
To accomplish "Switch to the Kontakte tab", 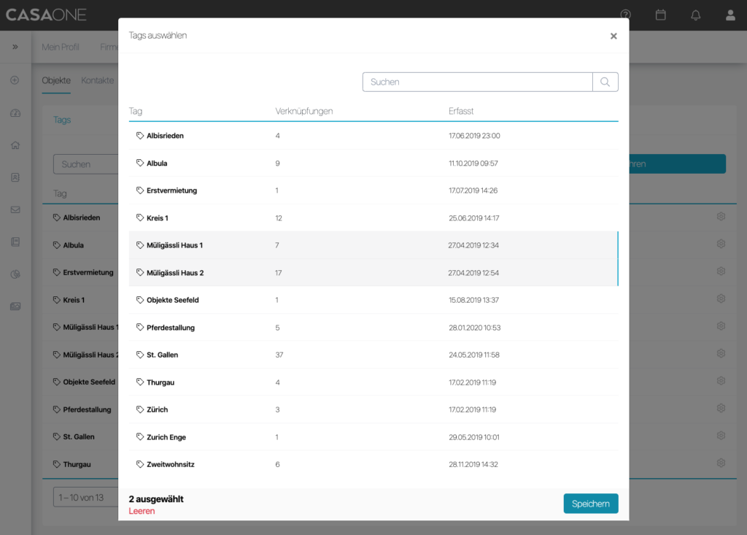I will pyautogui.click(x=98, y=80).
